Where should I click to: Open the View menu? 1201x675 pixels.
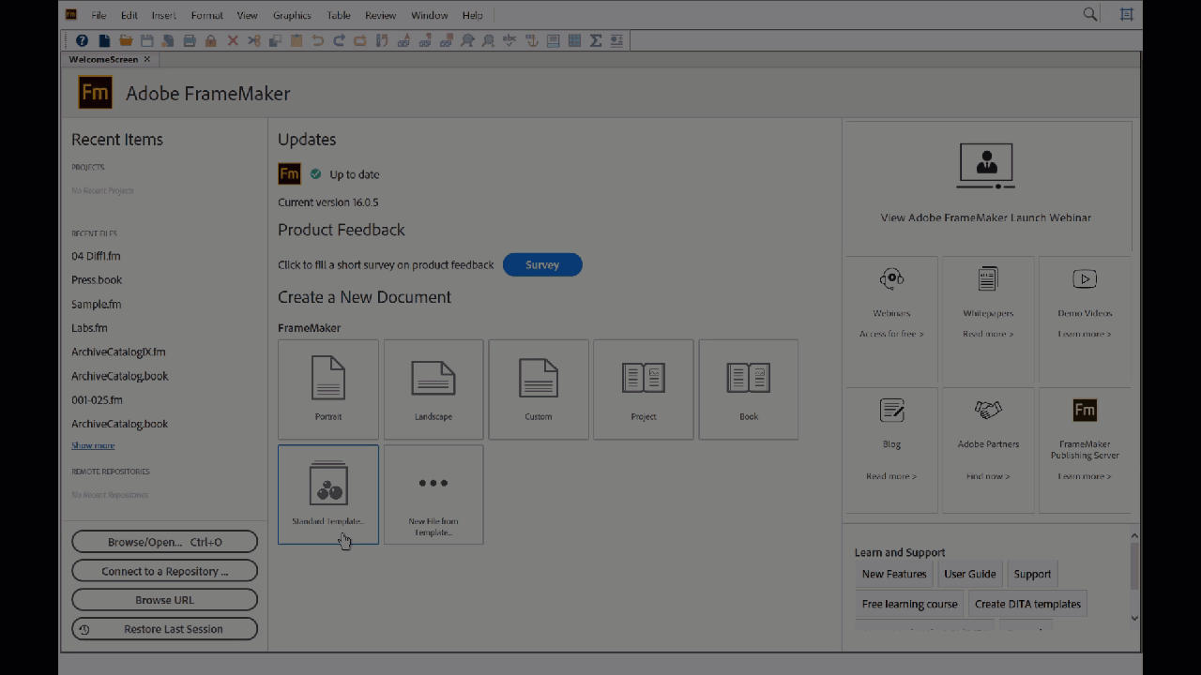248,15
